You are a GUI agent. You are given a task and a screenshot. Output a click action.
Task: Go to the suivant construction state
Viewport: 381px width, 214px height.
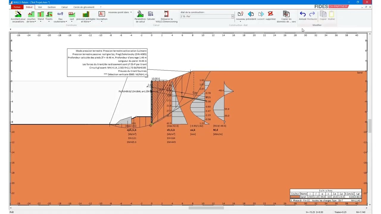click(261, 16)
